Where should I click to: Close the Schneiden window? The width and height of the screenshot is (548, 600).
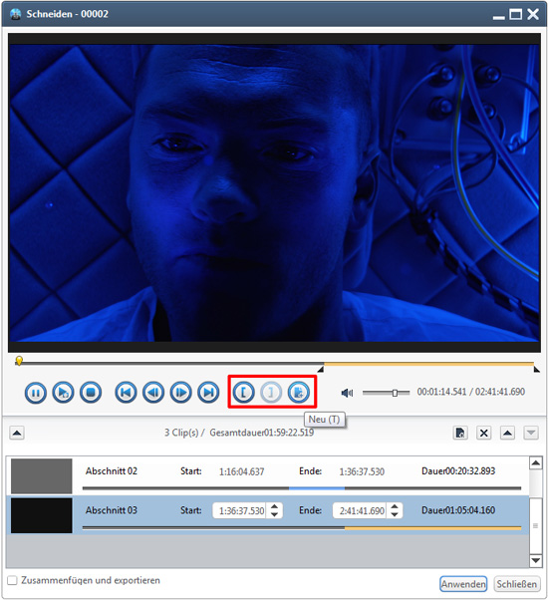[533, 15]
